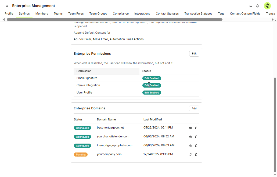
Task: Click the horizontal tab scrollbar
Action: point(114,20)
